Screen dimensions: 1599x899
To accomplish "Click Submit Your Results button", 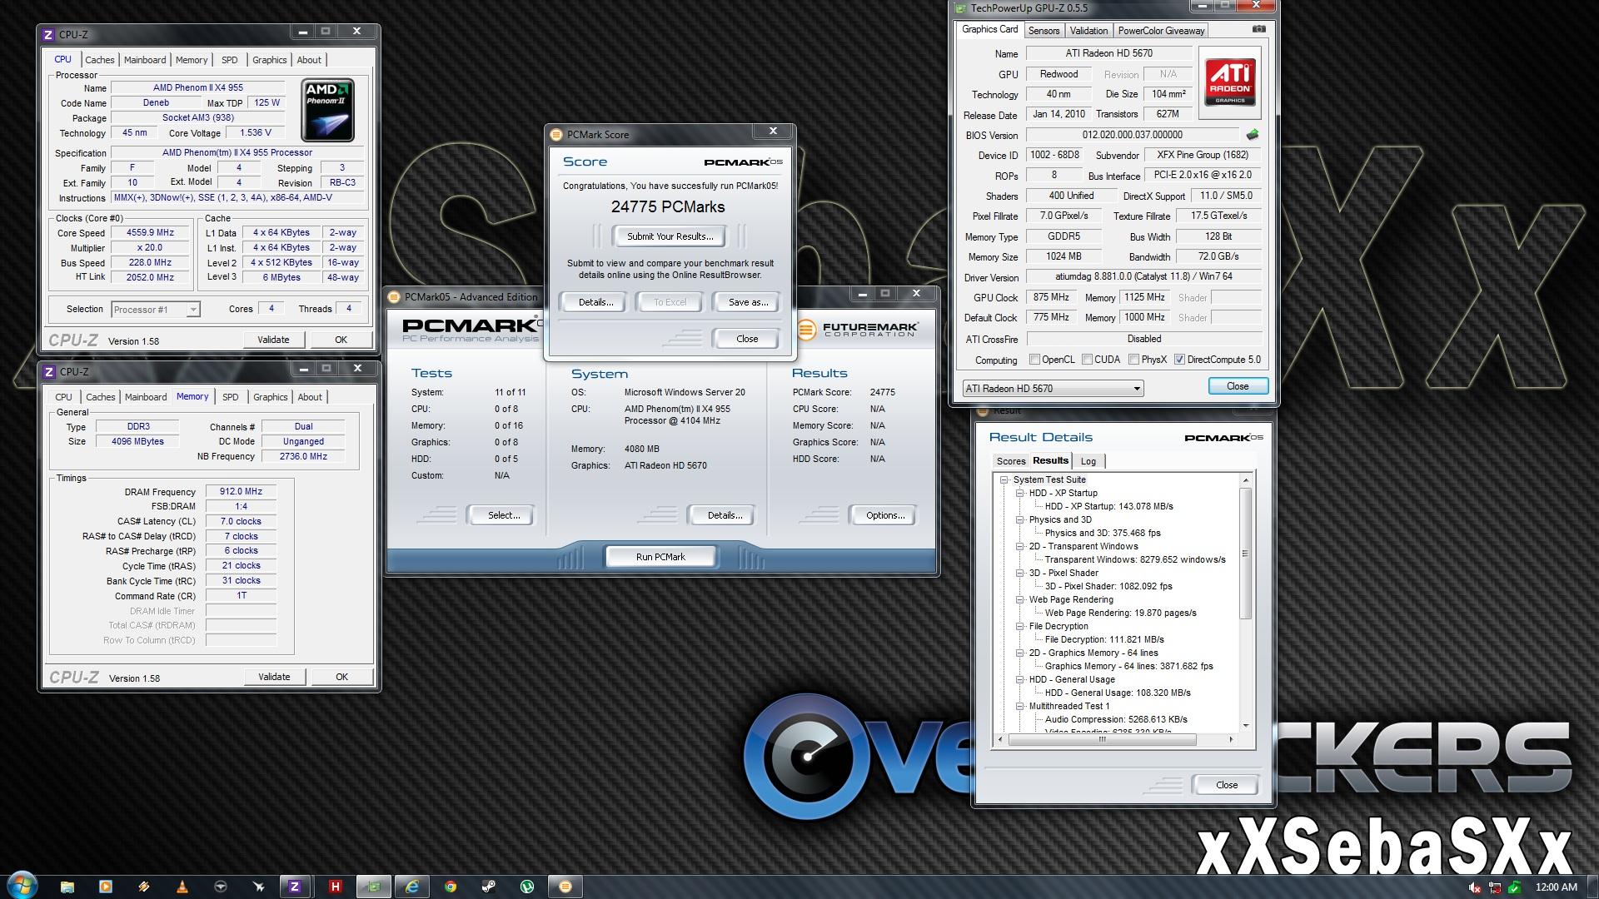I will 670,236.
